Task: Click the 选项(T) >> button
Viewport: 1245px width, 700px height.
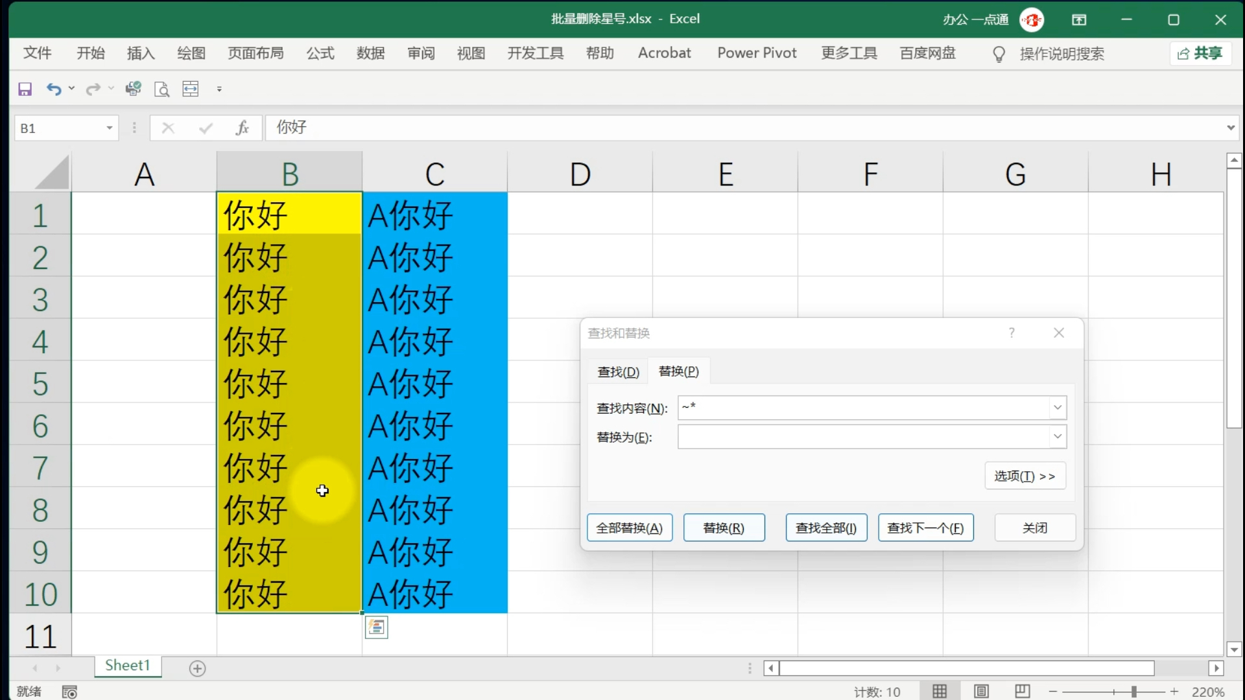Action: 1025,476
